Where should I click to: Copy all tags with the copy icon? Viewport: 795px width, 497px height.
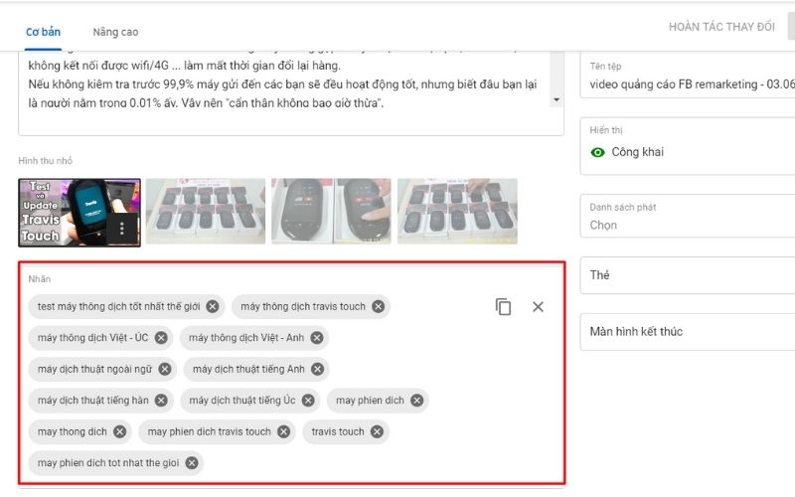[503, 307]
